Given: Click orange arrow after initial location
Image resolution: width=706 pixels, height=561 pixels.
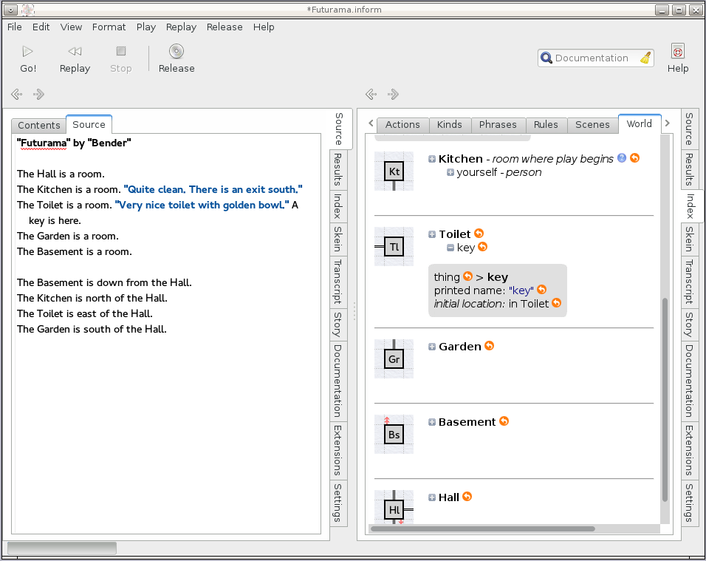Looking at the screenshot, I should click(557, 303).
